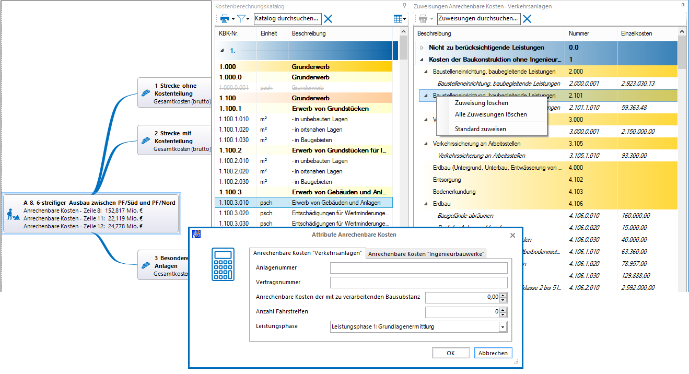Open the table view icon in catalog toolbar
Screen dimensions: 689x374
(398, 19)
